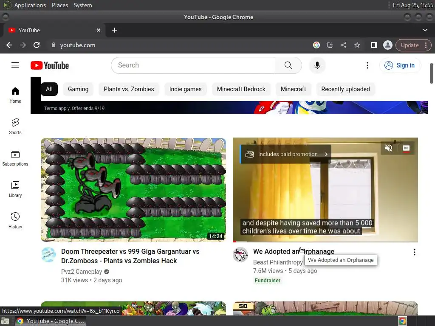
Task: Click the YouTube search input field
Action: click(x=193, y=65)
